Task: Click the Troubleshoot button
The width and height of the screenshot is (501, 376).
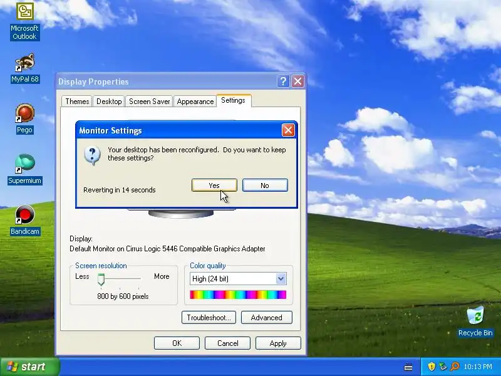Action: click(x=209, y=318)
